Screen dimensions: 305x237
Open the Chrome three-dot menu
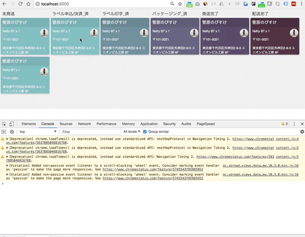(301, 4)
